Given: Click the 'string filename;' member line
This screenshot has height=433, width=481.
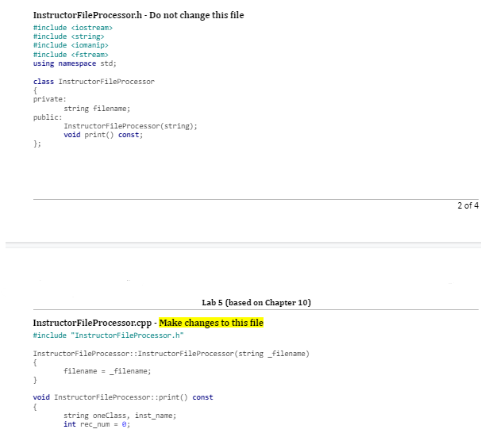Looking at the screenshot, I should (x=97, y=109).
